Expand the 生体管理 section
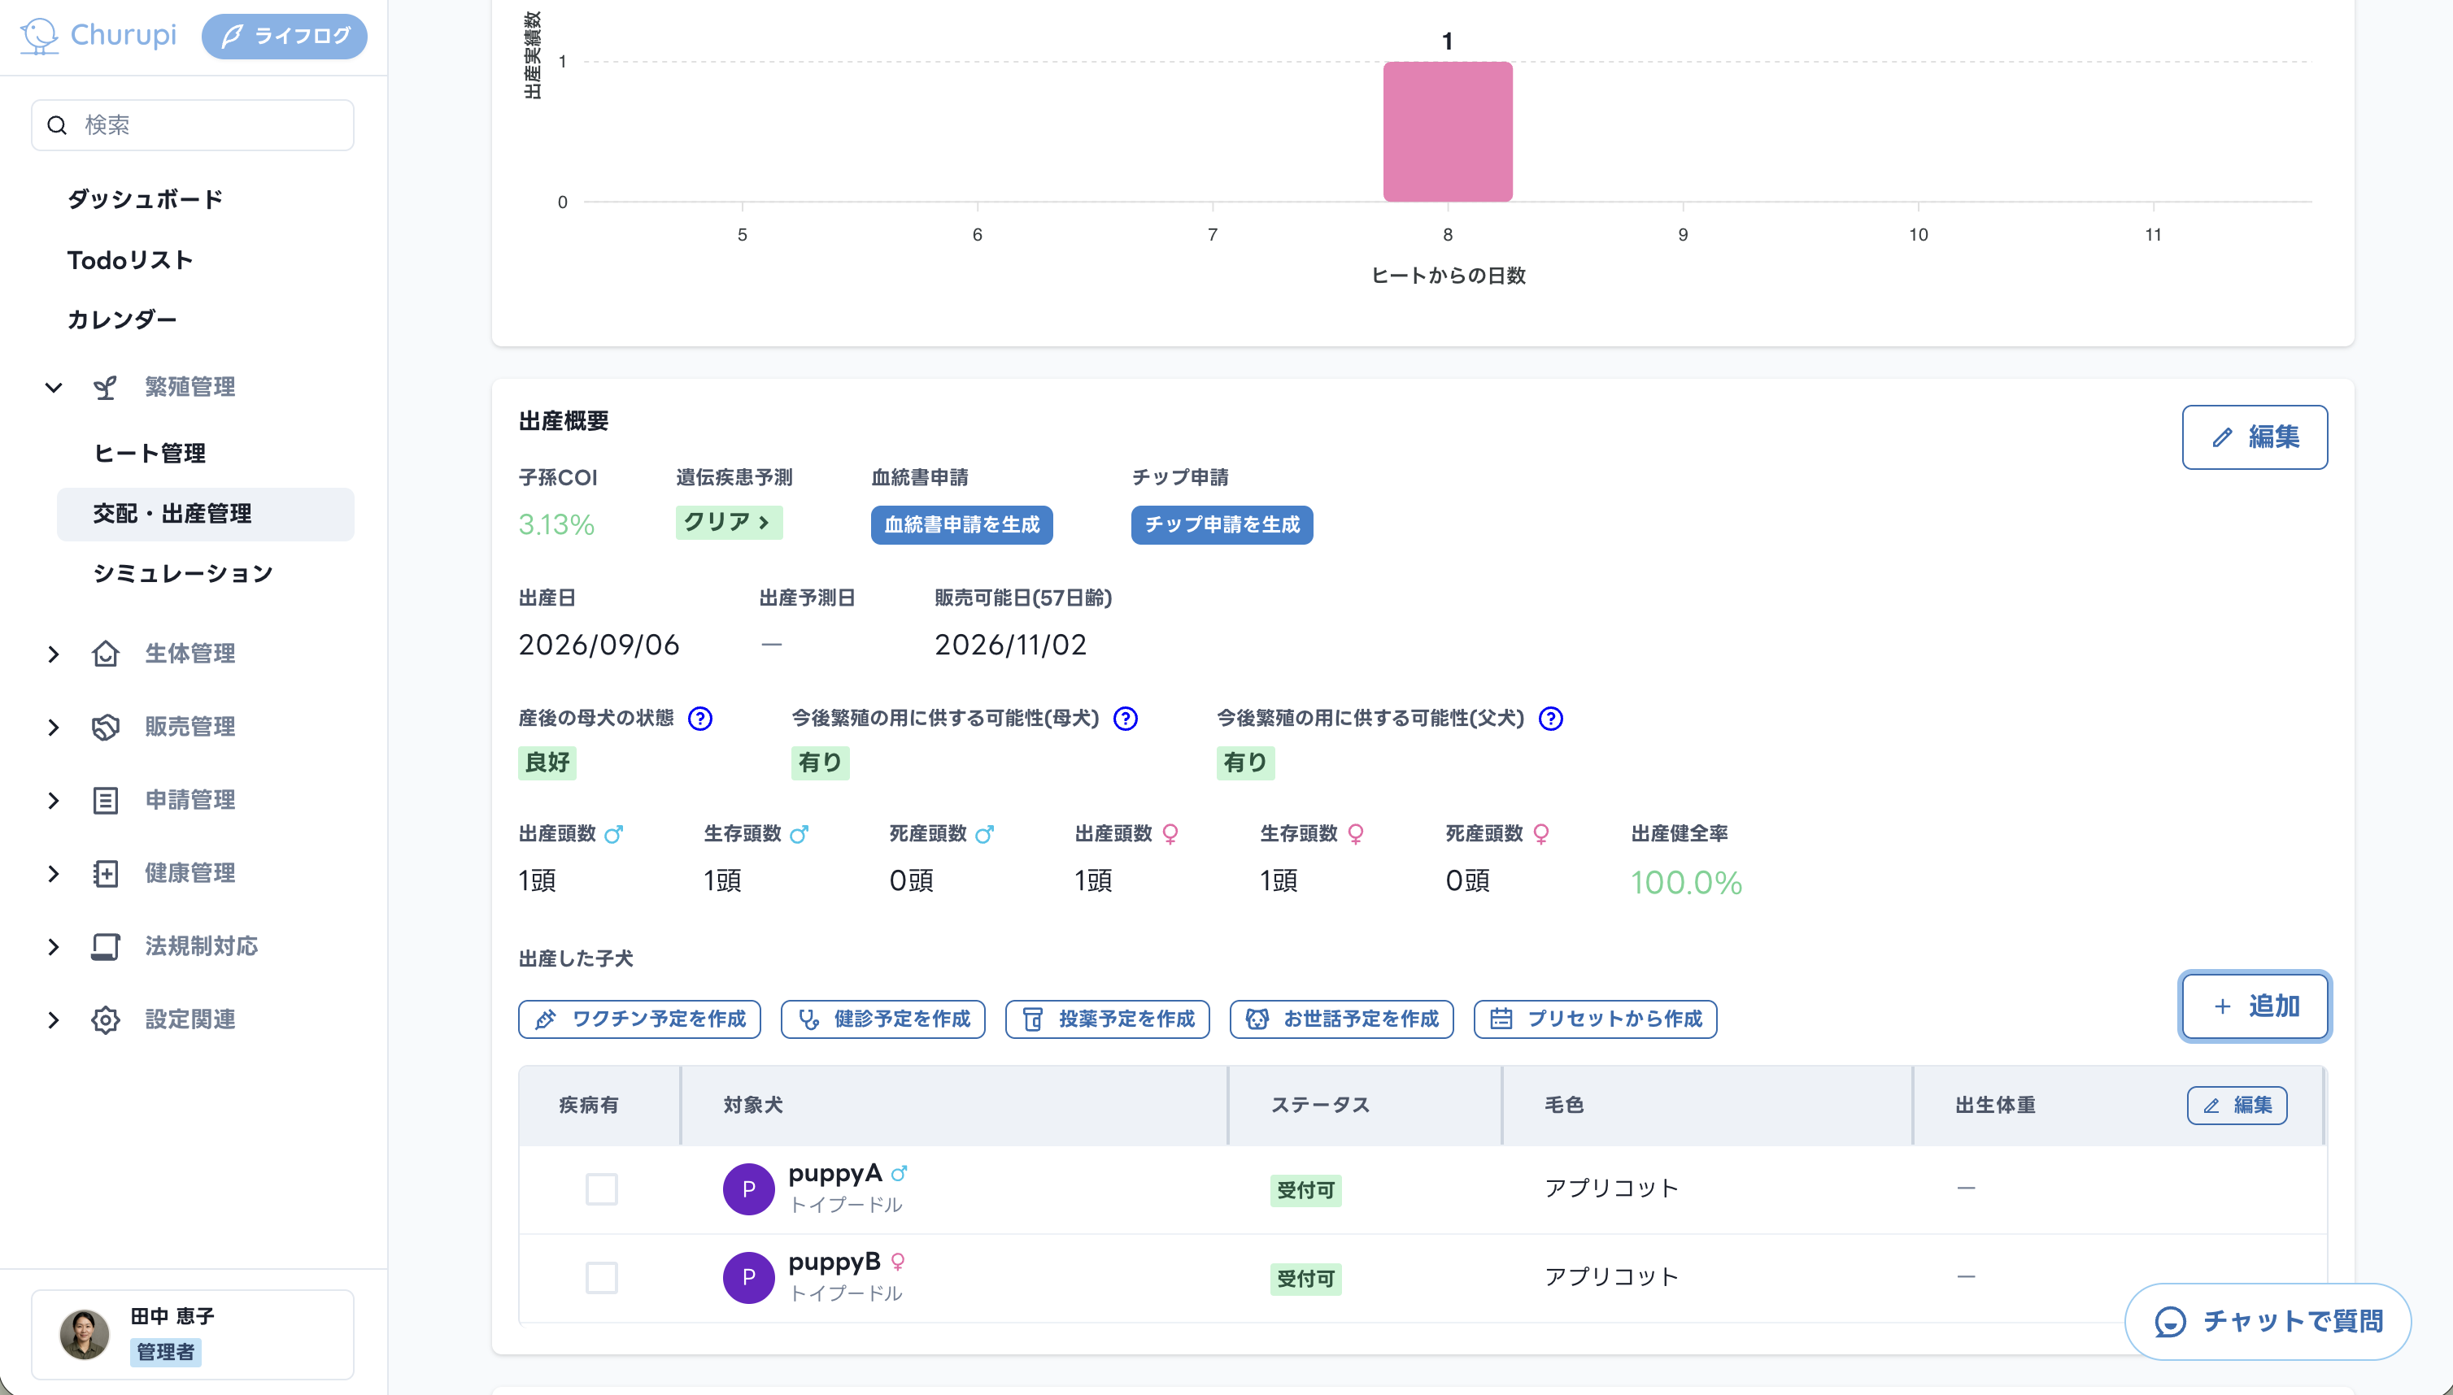This screenshot has height=1395, width=2453. coord(54,654)
